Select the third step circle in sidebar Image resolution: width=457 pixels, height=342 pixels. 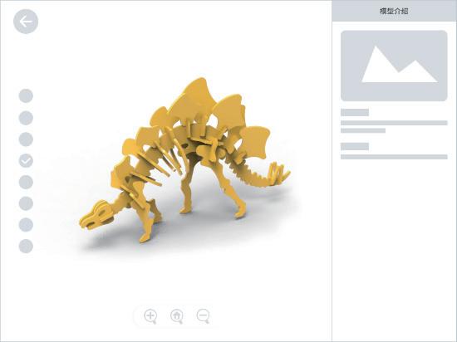(x=26, y=139)
